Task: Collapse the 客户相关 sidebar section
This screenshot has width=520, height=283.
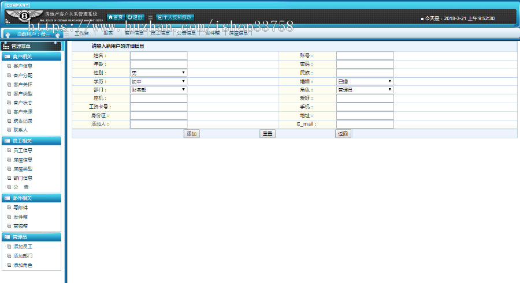Action: click(x=32, y=56)
